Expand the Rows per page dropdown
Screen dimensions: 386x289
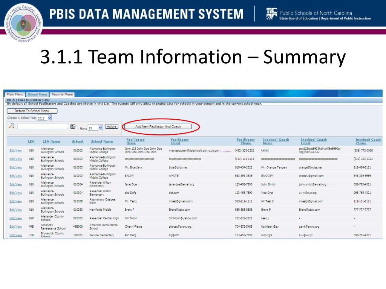(95, 128)
